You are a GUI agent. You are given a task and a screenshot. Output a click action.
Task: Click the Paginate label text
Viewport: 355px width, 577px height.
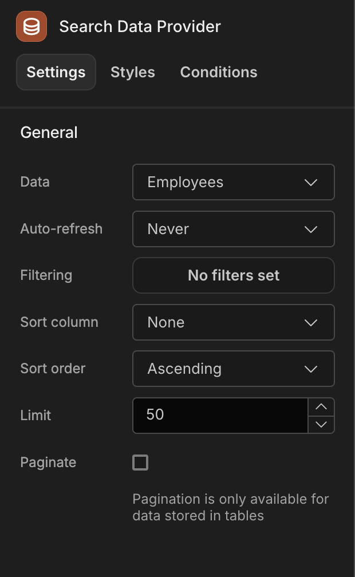point(48,463)
